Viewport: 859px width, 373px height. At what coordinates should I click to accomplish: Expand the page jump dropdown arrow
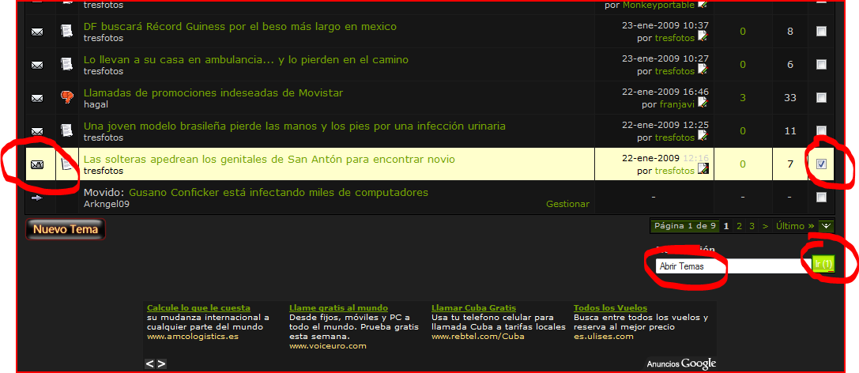pyautogui.click(x=826, y=226)
